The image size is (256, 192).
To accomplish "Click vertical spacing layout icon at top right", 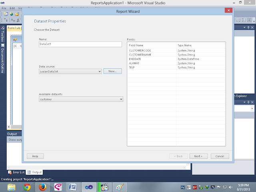I will click(x=244, y=20).
